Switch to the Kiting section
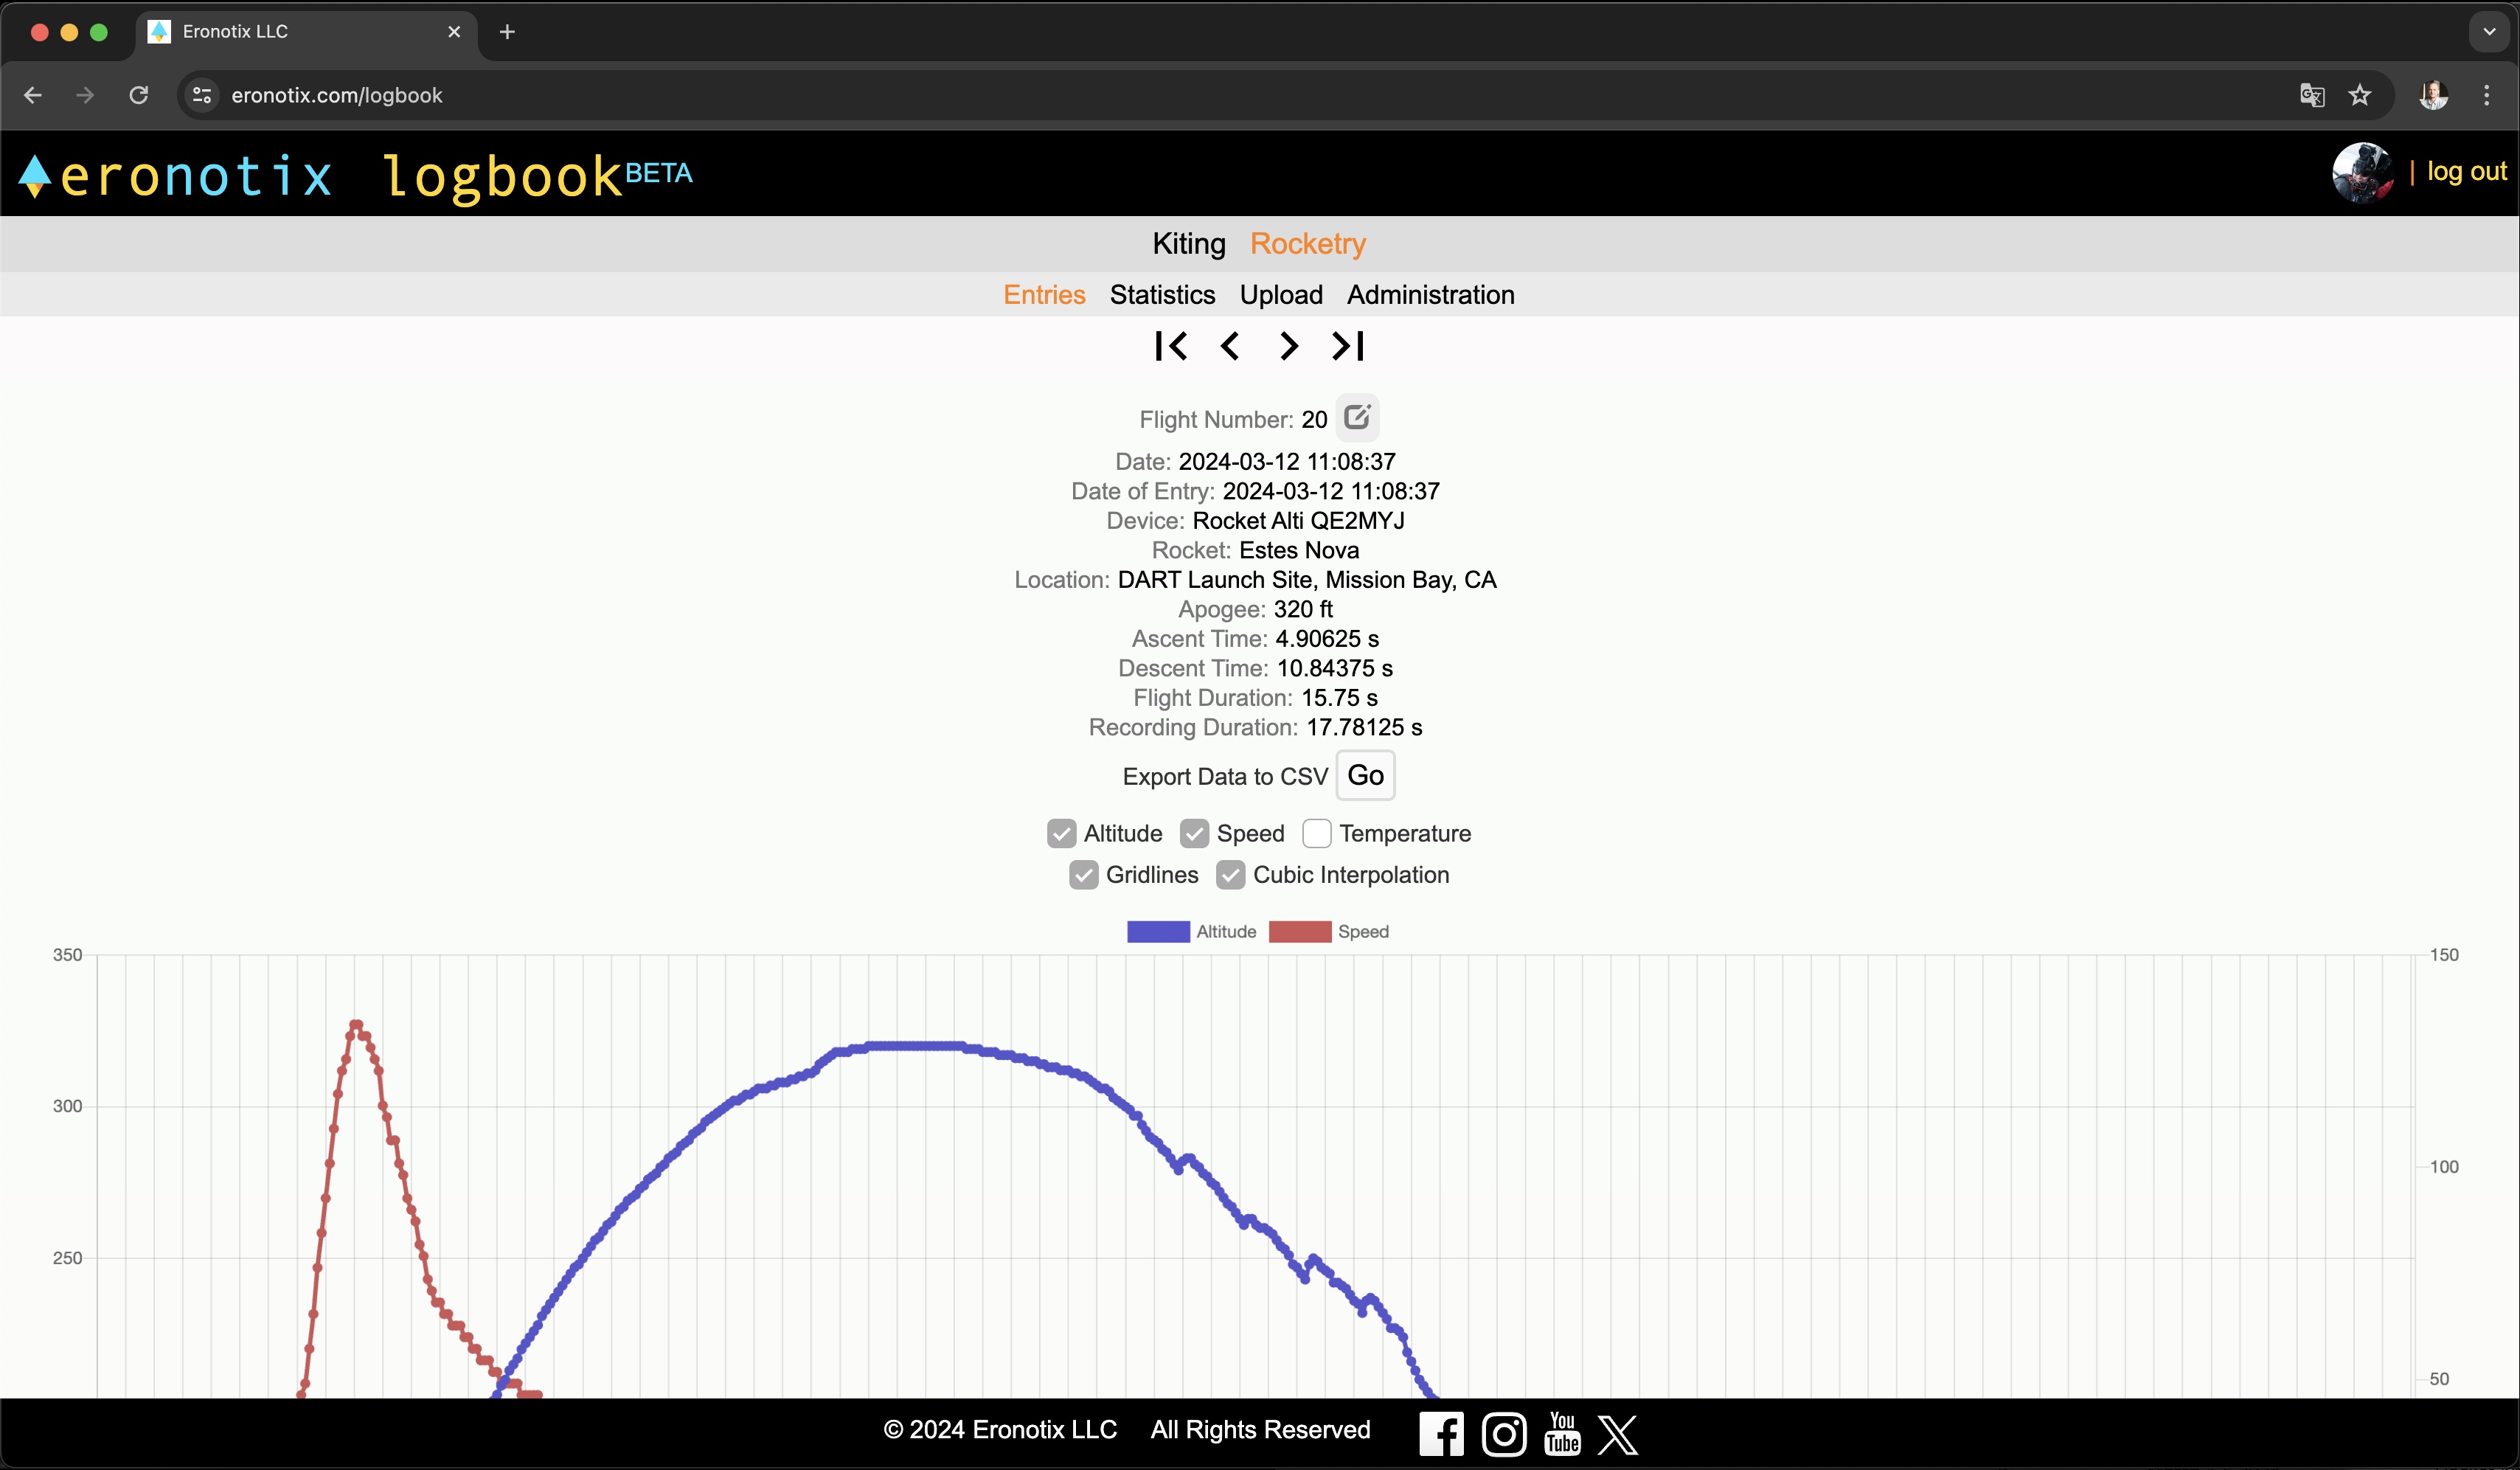 1188,243
